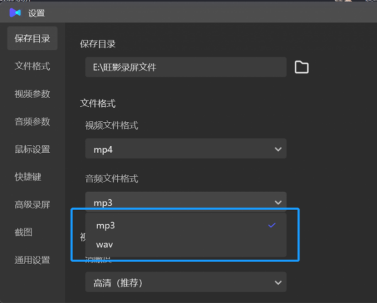Open the 保存目录 sidebar tab

point(32,38)
